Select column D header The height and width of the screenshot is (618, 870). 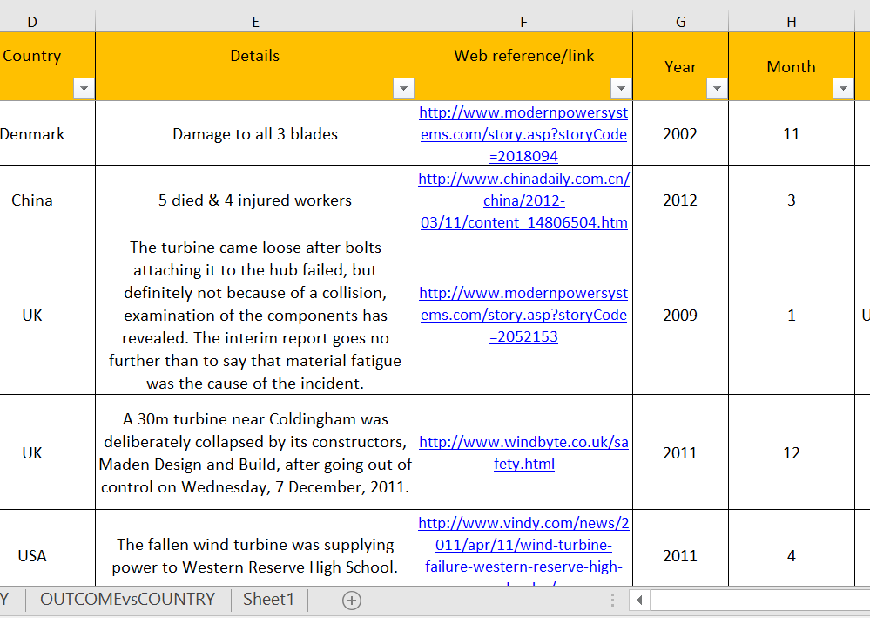pyautogui.click(x=32, y=22)
